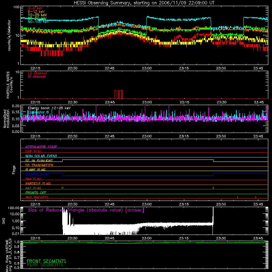Click the 'PARTICLE FLAG' label

(38, 183)
